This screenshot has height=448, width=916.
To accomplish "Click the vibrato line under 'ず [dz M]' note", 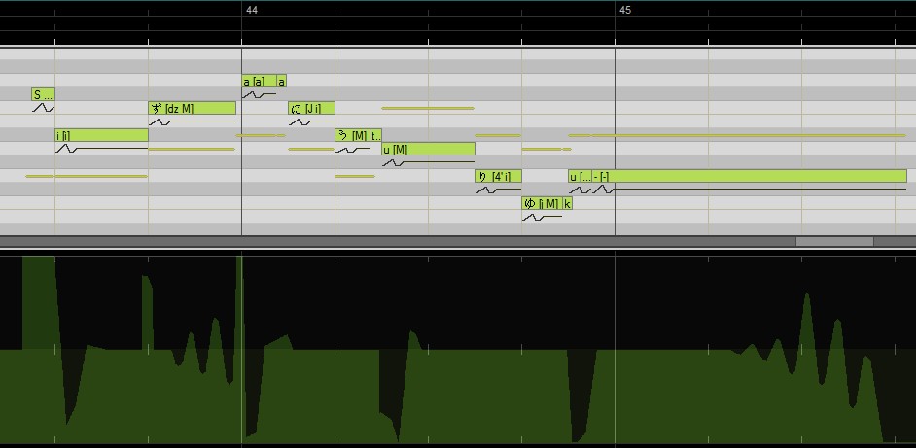I will [x=193, y=121].
